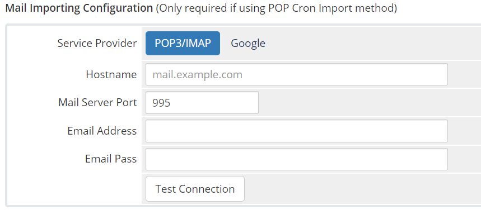481x210 pixels.
Task: Focus the Email Address text box
Action: point(297,131)
